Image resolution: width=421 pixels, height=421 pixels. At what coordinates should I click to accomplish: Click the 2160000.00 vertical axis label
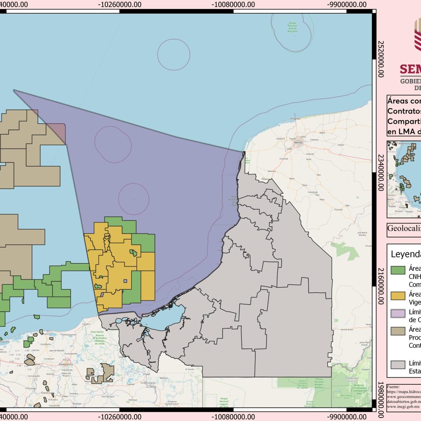[x=381, y=286]
